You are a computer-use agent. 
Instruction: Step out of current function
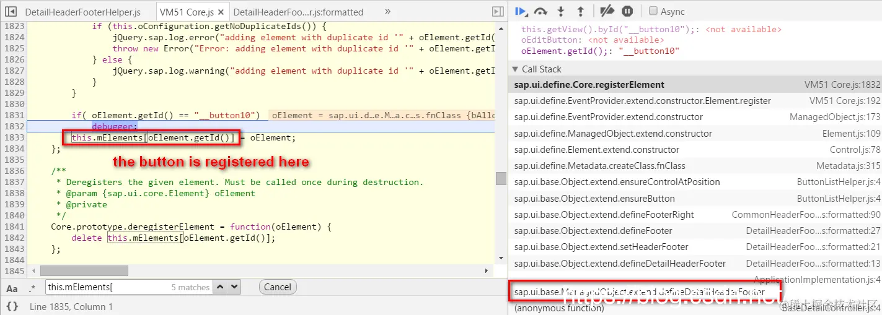(x=580, y=11)
